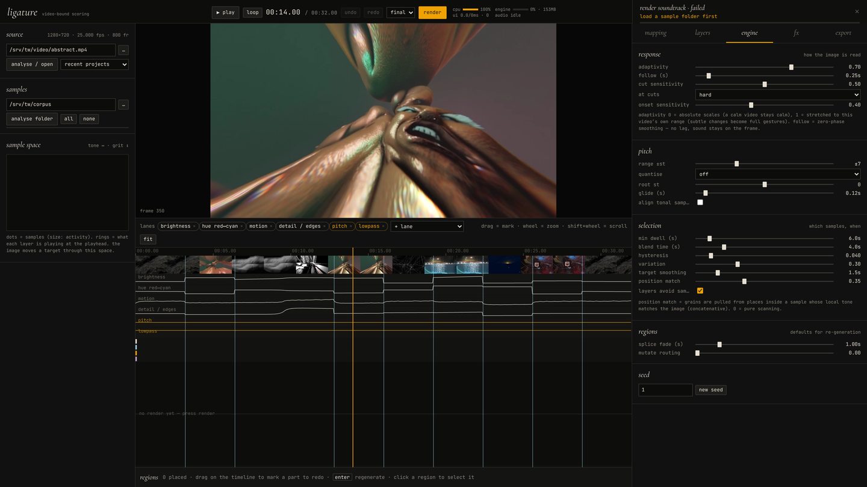Switch to the mapping tab
Viewport: 867px width, 487px height.
(656, 33)
